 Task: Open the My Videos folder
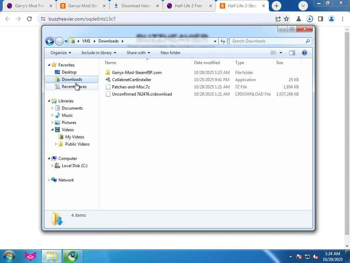click(75, 137)
